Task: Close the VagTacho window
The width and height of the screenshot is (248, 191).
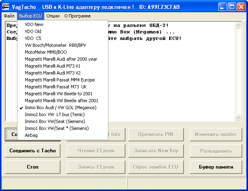Action: [241, 7]
